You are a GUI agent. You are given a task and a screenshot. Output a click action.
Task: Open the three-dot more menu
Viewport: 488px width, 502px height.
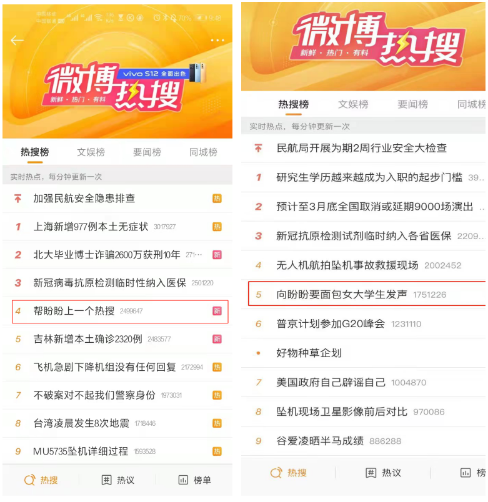pos(217,41)
